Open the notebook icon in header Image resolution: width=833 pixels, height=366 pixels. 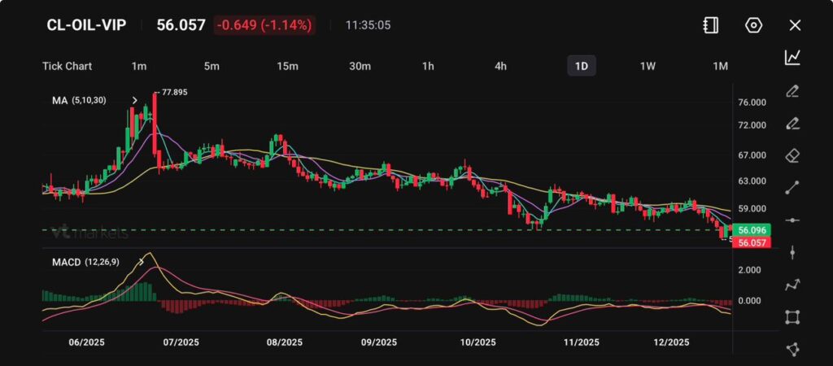tap(710, 25)
